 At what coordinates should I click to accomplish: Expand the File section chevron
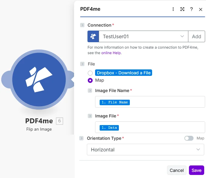(x=82, y=64)
